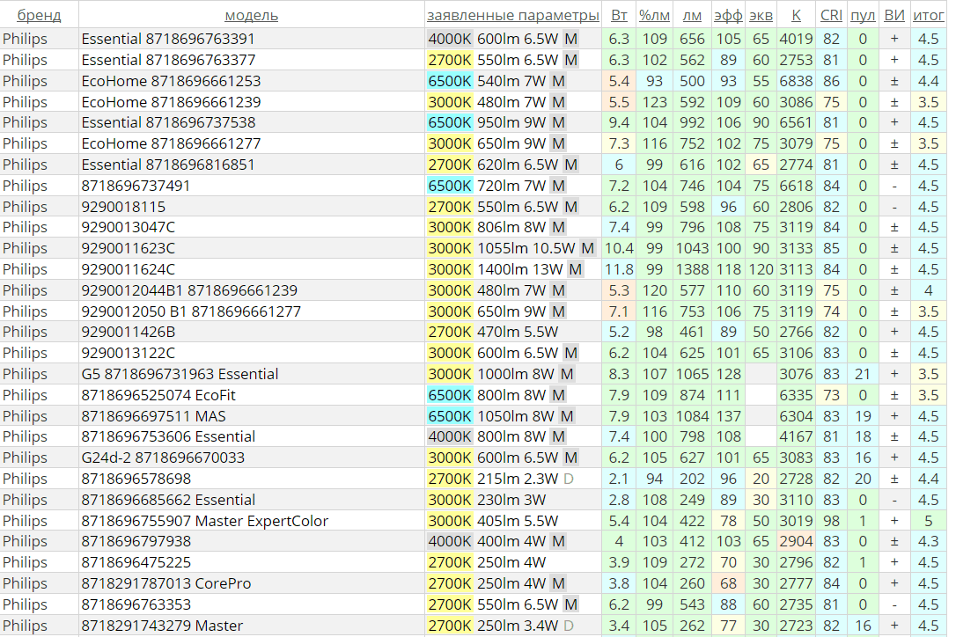Click pulsation value 21

(863, 374)
